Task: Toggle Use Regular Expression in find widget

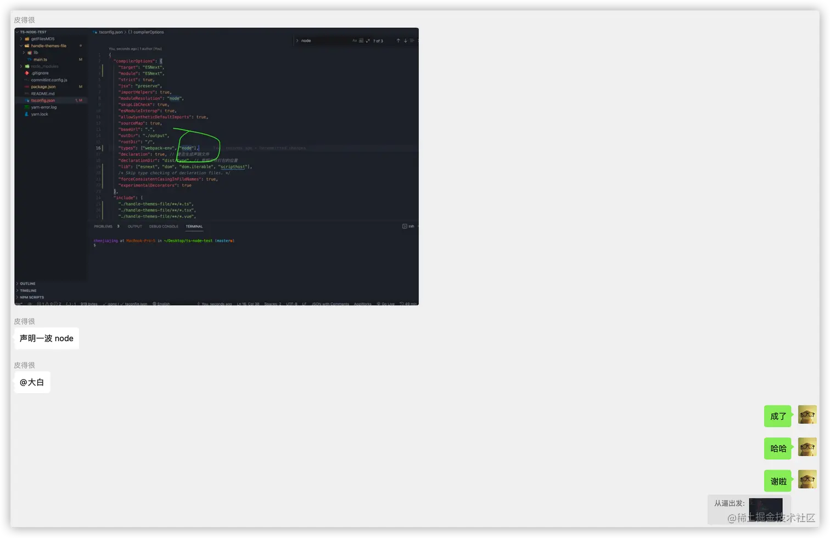Action: pyautogui.click(x=368, y=41)
